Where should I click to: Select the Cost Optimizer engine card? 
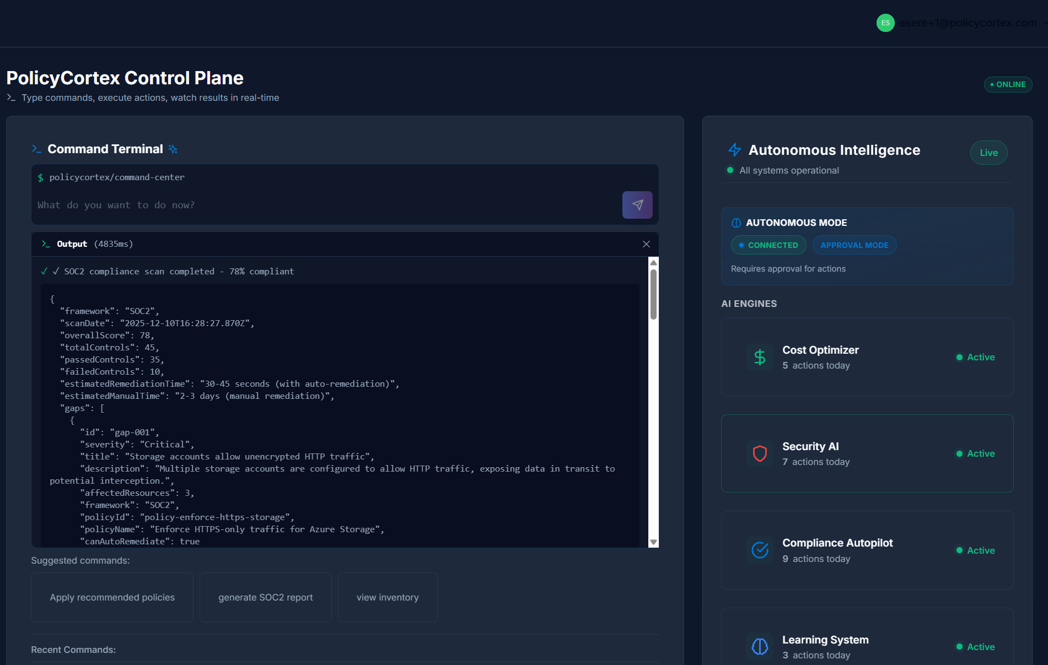tap(867, 357)
